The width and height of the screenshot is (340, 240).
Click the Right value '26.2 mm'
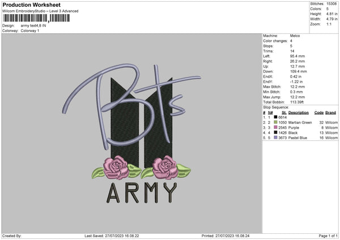coord(297,61)
